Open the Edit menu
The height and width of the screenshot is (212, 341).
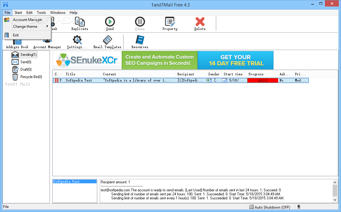(29, 13)
